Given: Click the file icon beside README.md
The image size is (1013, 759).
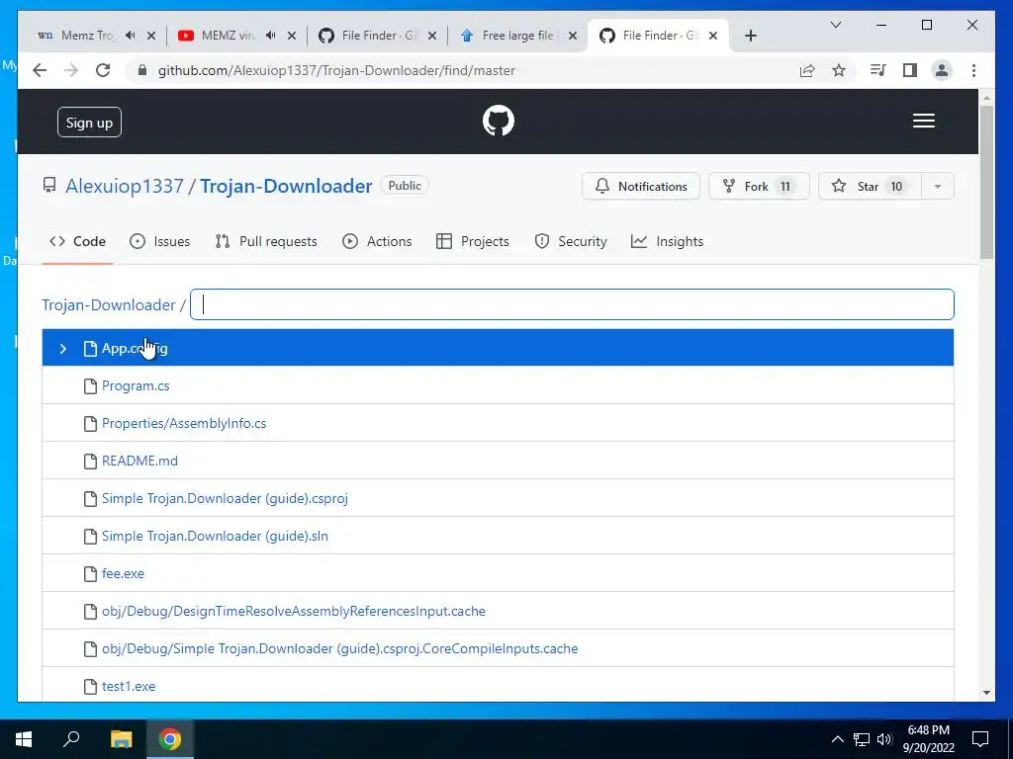Looking at the screenshot, I should pos(90,461).
